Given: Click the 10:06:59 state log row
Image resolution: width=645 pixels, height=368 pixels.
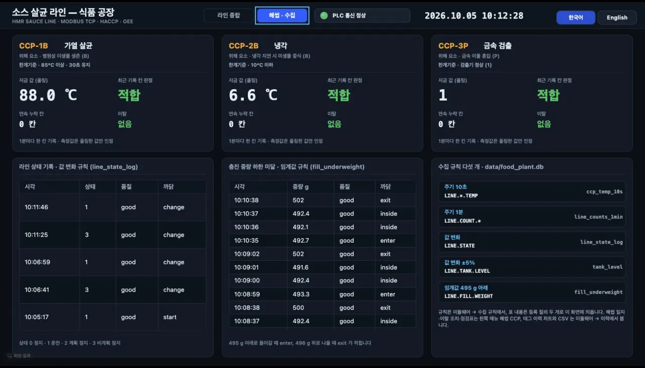Looking at the screenshot, I should [113, 262].
